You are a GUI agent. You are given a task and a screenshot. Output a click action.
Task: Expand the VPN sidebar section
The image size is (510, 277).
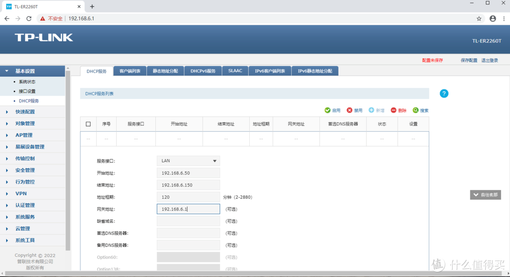tap(20, 193)
